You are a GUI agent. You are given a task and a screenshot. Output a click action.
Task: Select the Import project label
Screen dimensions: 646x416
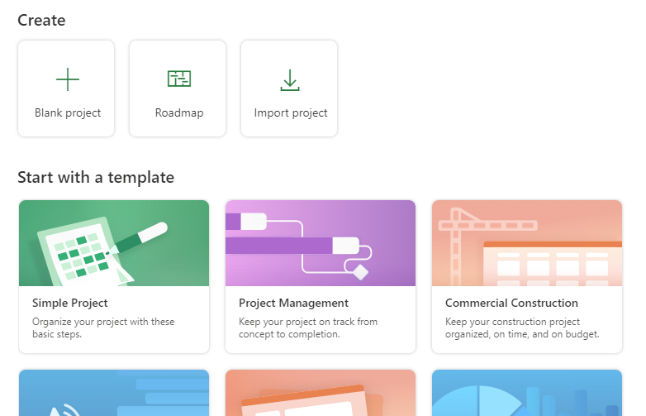click(291, 113)
